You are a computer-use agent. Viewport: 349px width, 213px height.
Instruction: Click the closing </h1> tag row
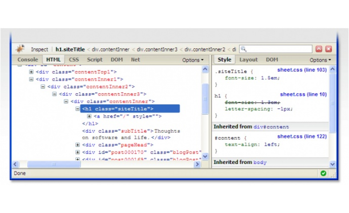point(90,124)
